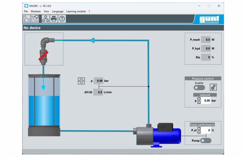Image resolution: width=243 pixels, height=157 pixels.
Task: Toggle the Pressure control Enable switch
Action: point(199,88)
